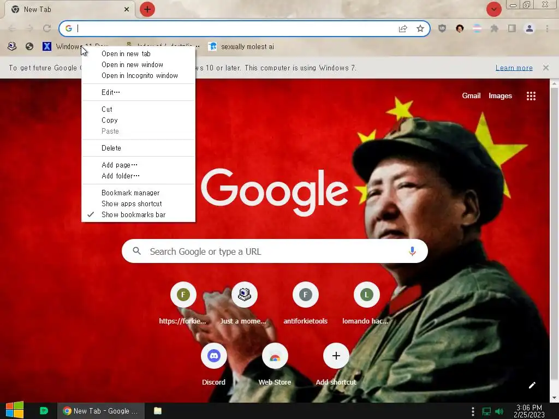Click the striped flag extension icon

coord(477,28)
